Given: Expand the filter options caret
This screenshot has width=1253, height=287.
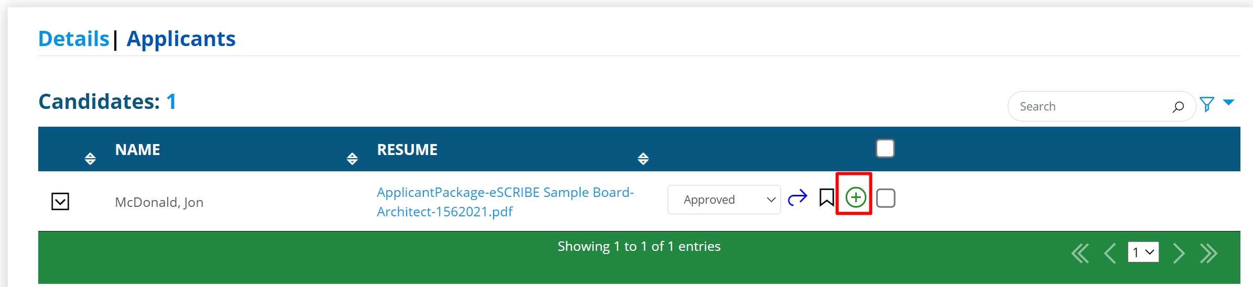Looking at the screenshot, I should pyautogui.click(x=1228, y=102).
